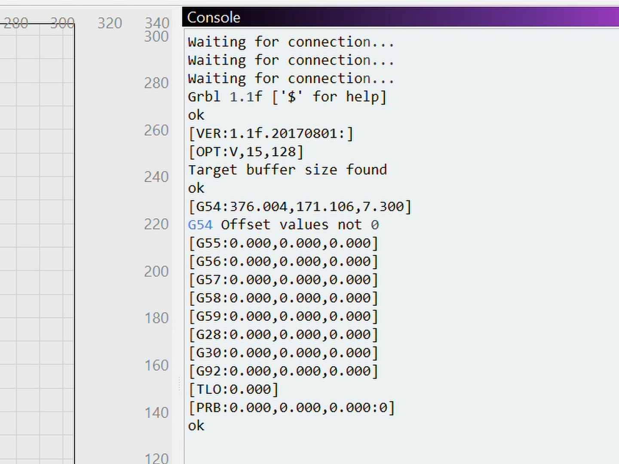Select the '[G30:0.000,0.000,0.000]' line
This screenshot has height=464, width=619.
click(x=283, y=353)
